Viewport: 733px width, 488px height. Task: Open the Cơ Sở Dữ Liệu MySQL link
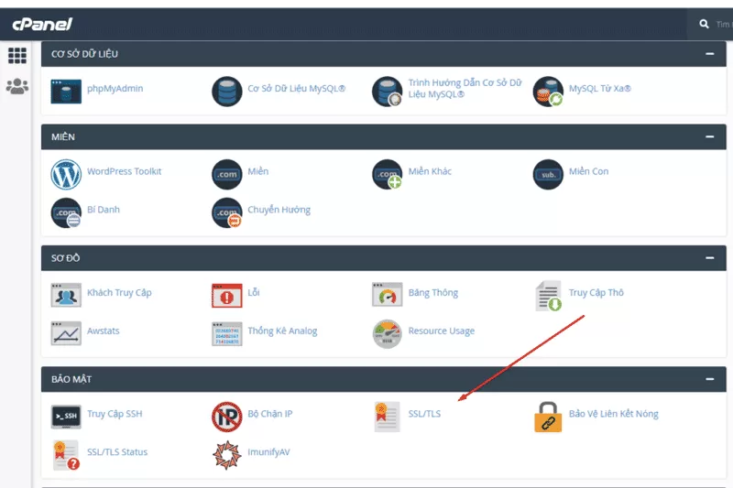pyautogui.click(x=296, y=88)
